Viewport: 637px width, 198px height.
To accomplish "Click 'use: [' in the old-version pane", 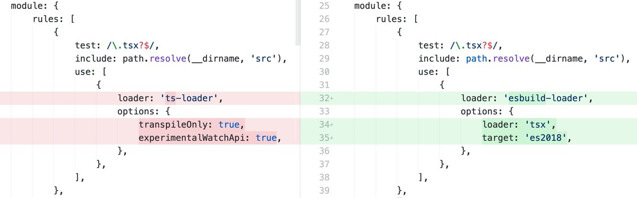I will [91, 72].
